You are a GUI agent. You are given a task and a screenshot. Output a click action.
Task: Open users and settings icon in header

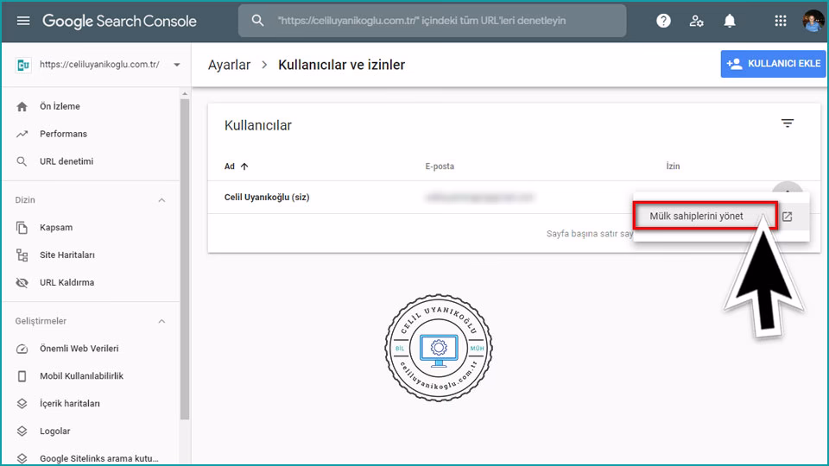click(x=696, y=21)
